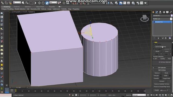Click the Render Production teapot icon

[145, 3]
